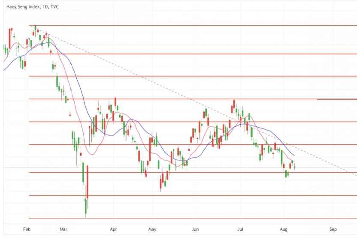Click the last candlestick in August
The height and width of the screenshot is (238, 357).
[295, 167]
